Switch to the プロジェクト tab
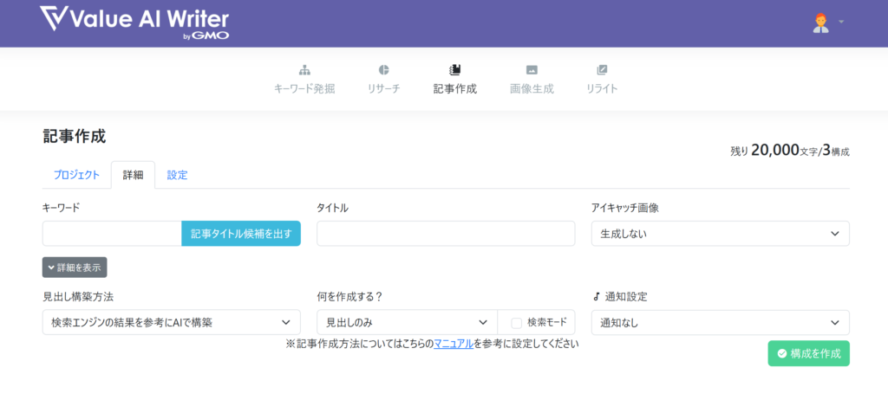Viewport: 888px width, 400px height. pos(76,175)
